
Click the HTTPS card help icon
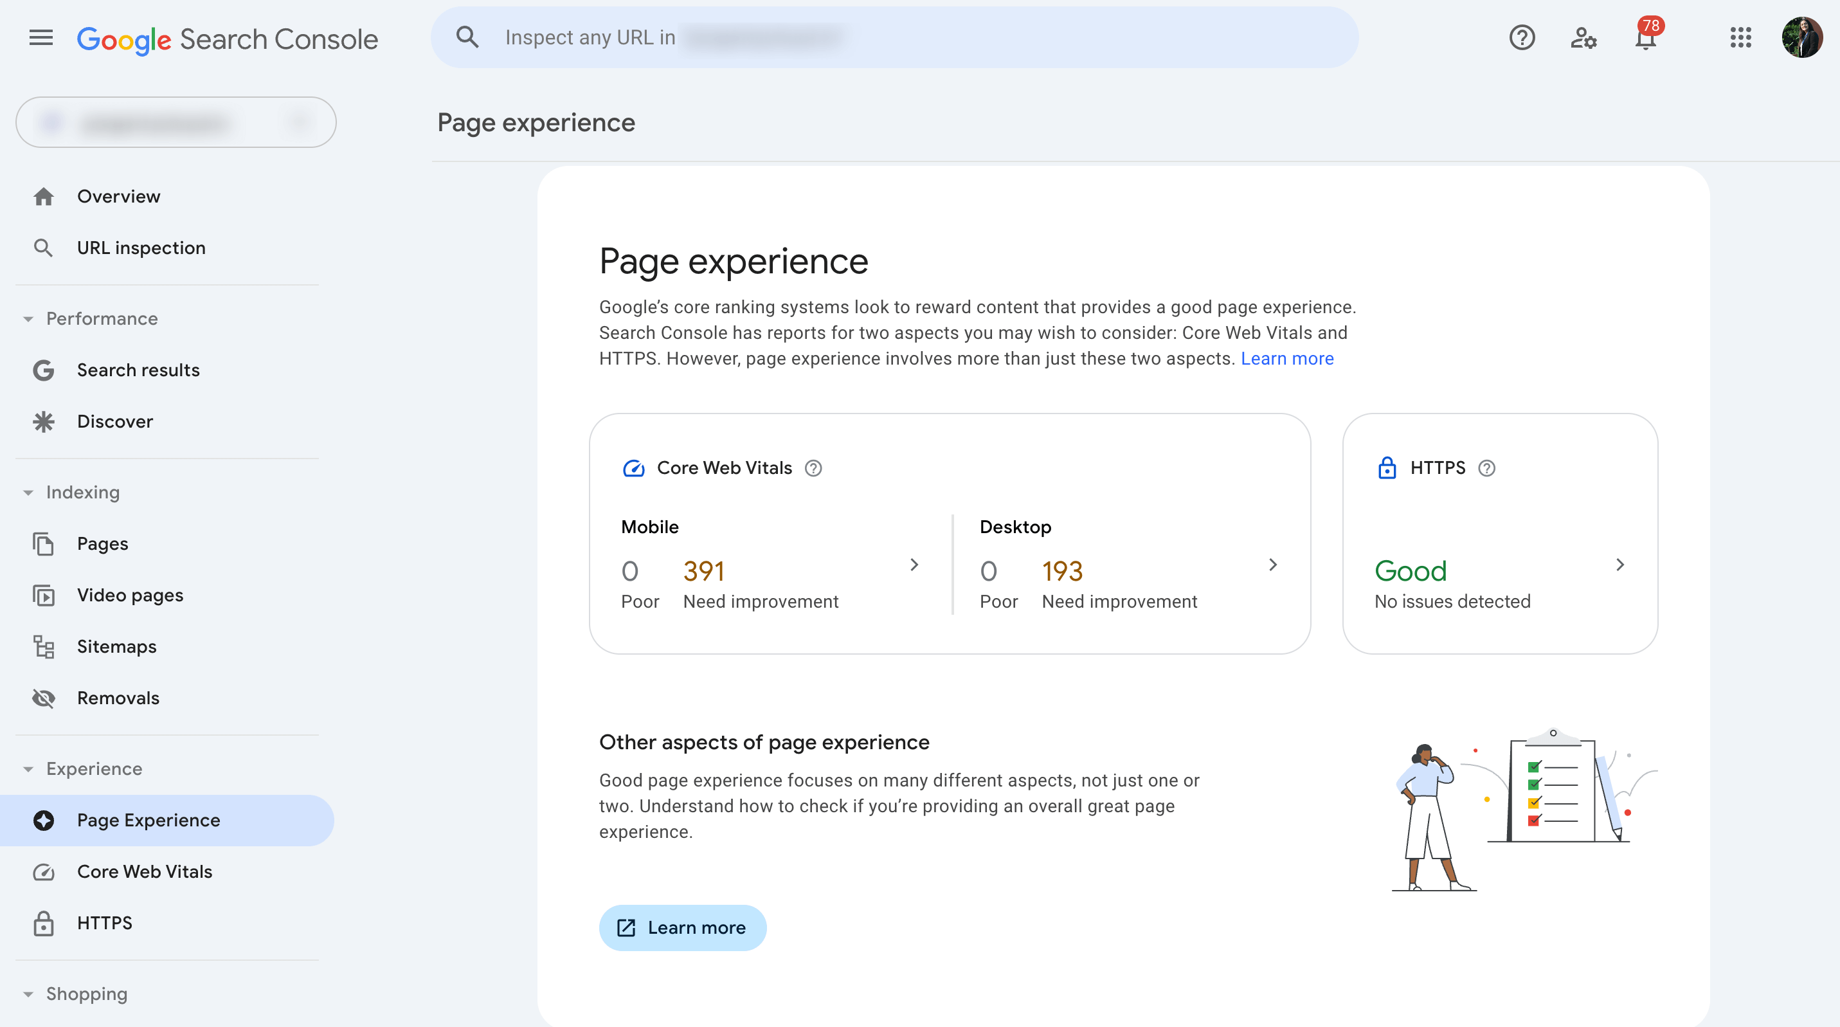(x=1486, y=468)
